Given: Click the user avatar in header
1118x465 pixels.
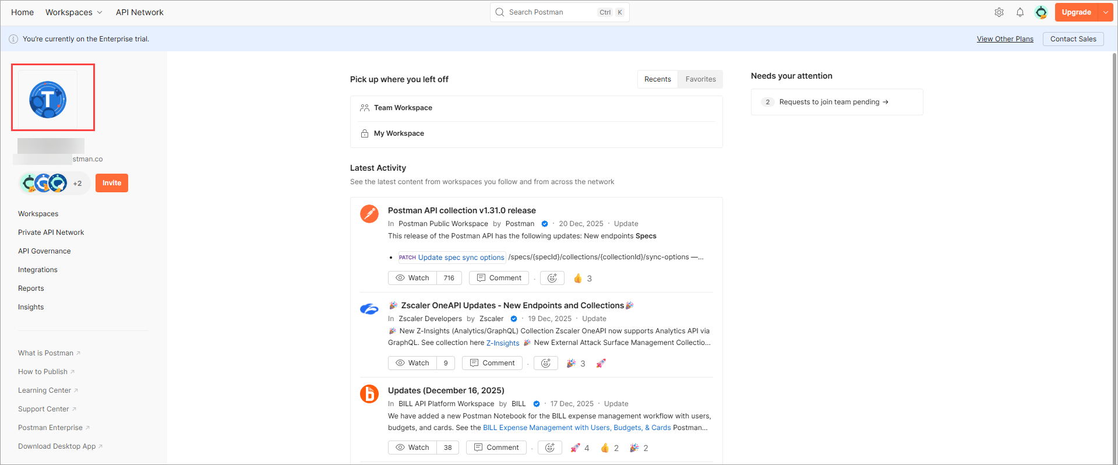Looking at the screenshot, I should click(x=1041, y=12).
